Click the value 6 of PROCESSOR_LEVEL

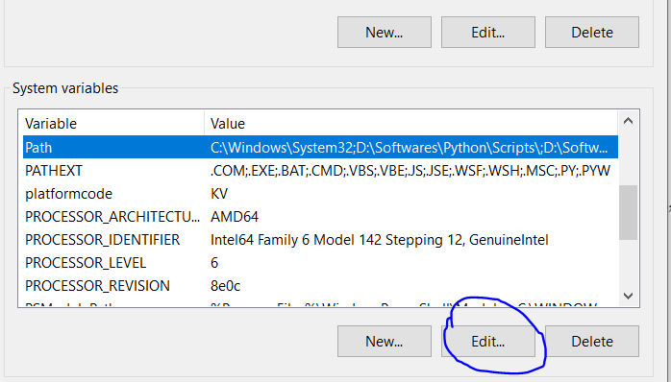pyautogui.click(x=214, y=263)
